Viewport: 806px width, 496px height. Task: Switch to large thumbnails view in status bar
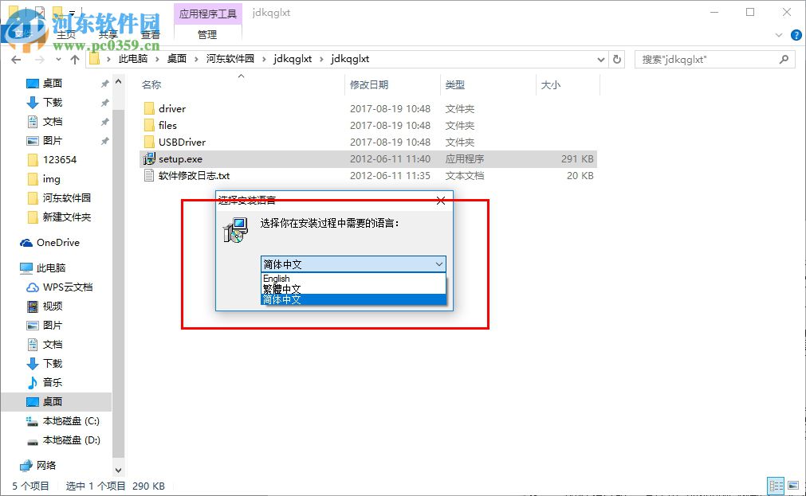[794, 485]
